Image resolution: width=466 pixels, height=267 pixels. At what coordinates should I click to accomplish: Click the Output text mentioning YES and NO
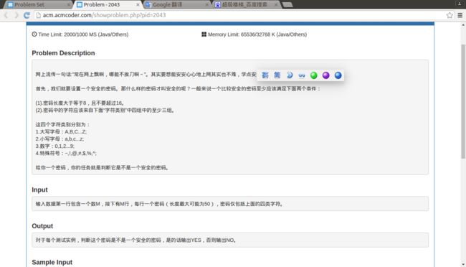tap(136, 240)
